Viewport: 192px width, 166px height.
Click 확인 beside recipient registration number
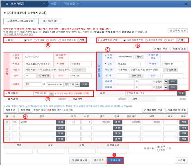[139, 57]
